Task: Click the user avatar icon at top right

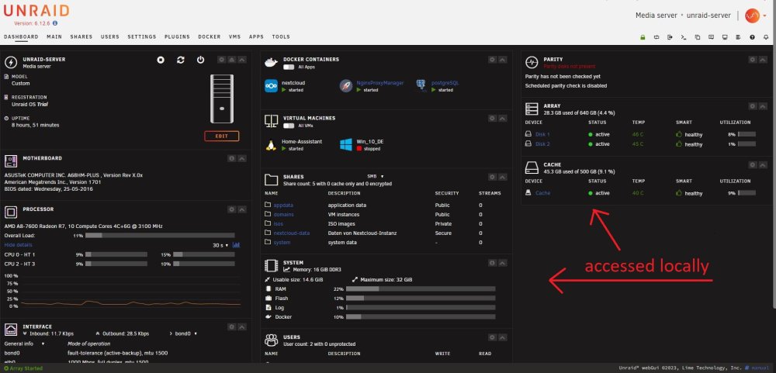Action: click(752, 16)
